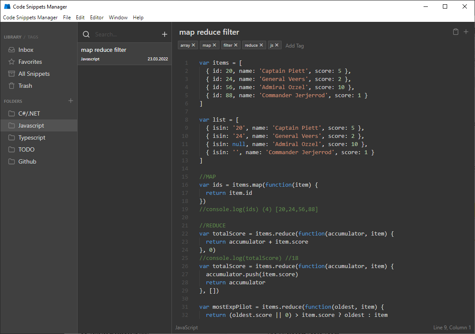
Task: Click the Favorites star icon
Action: [12, 62]
